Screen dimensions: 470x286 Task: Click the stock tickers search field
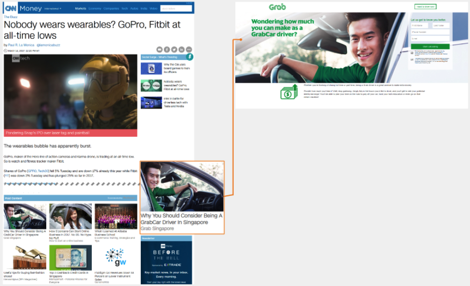pos(176,9)
